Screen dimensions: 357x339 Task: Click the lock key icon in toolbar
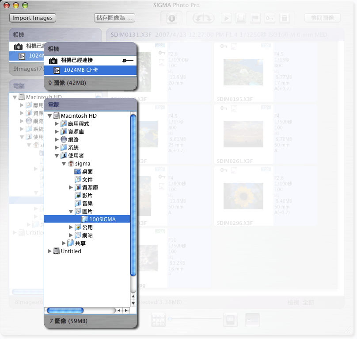[270, 18]
